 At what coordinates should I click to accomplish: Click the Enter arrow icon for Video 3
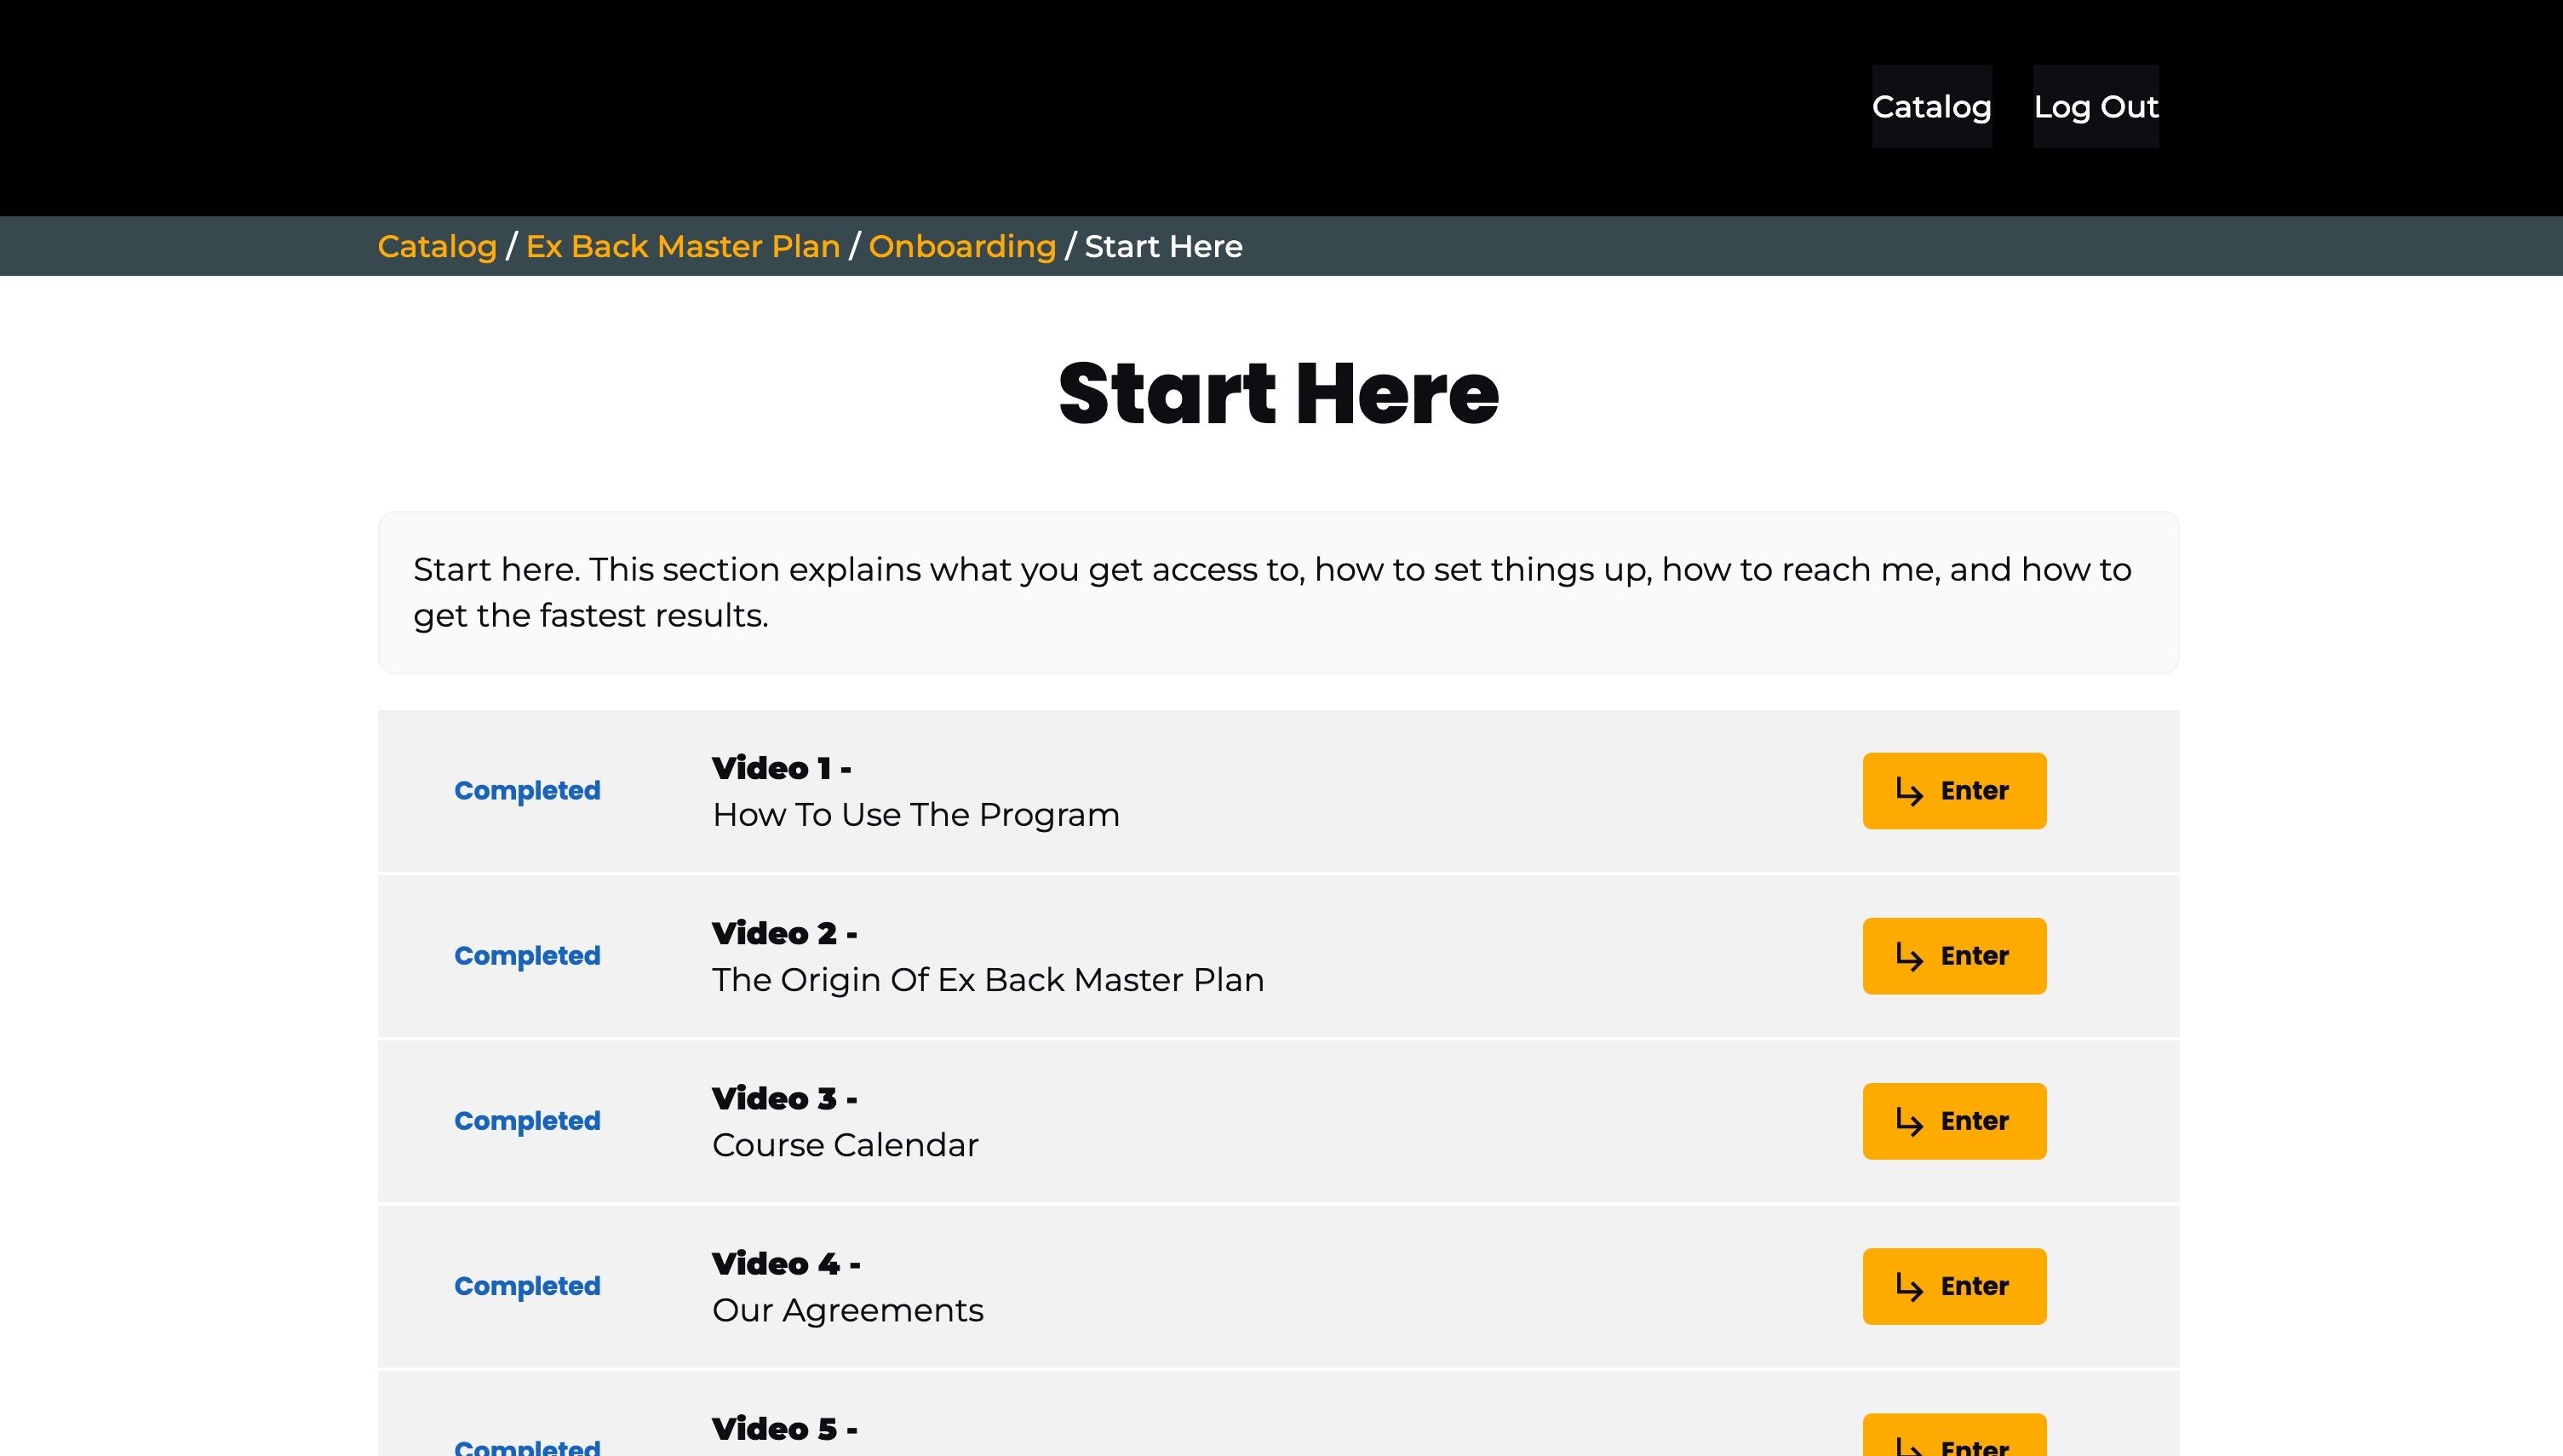[x=1909, y=1122]
